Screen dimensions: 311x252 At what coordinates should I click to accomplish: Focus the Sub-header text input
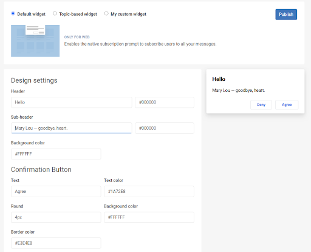coord(72,128)
